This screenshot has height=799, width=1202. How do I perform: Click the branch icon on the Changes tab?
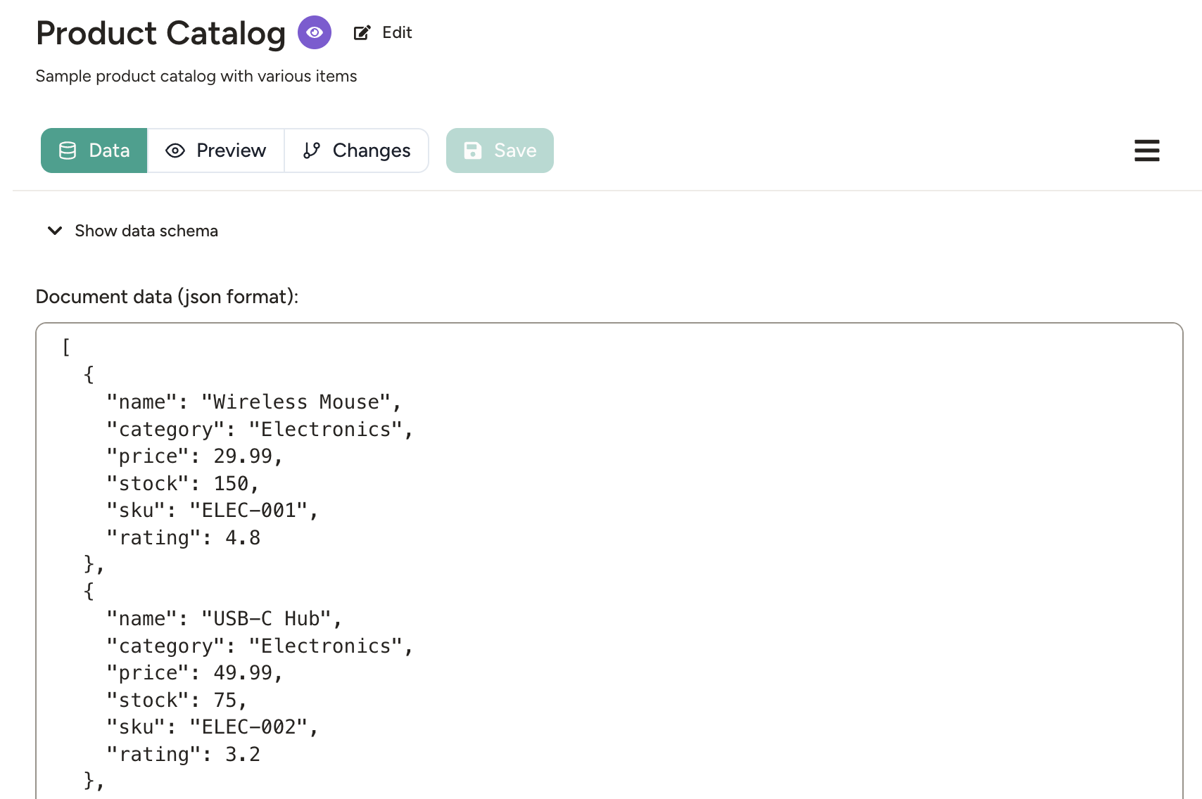[x=312, y=150]
